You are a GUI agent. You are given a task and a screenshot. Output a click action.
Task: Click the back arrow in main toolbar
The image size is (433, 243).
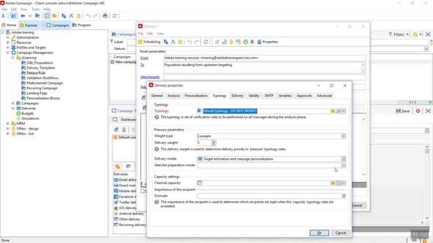[x=23, y=16]
